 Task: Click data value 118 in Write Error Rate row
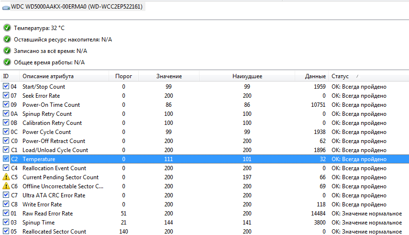point(321,204)
